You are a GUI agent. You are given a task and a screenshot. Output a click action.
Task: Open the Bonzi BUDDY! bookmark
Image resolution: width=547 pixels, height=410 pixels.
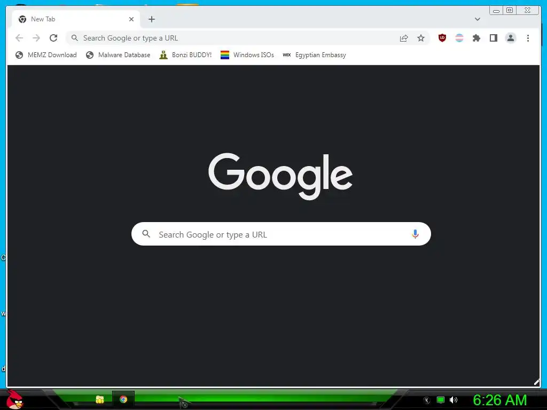185,55
